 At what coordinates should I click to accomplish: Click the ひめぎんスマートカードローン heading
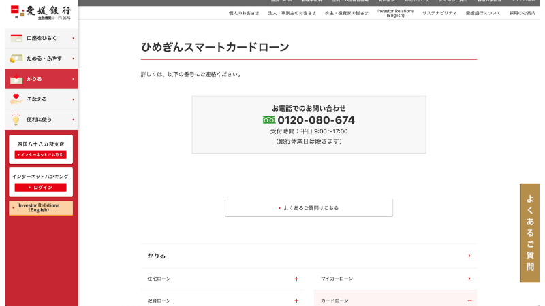(x=215, y=47)
